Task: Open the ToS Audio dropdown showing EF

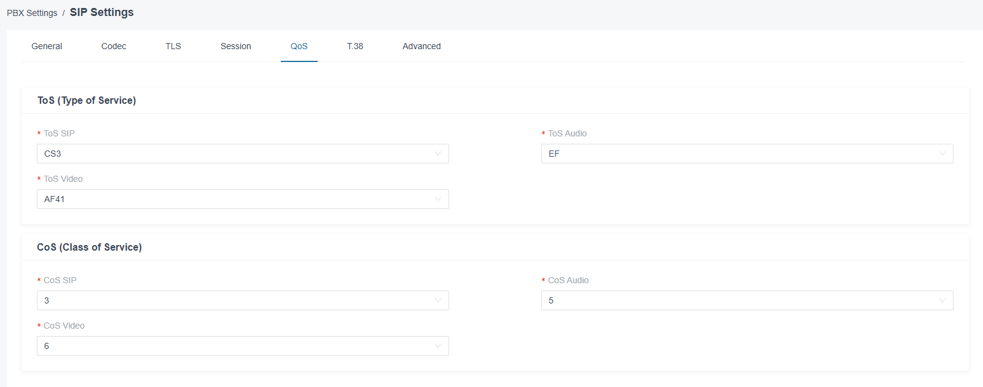Action: click(x=747, y=154)
